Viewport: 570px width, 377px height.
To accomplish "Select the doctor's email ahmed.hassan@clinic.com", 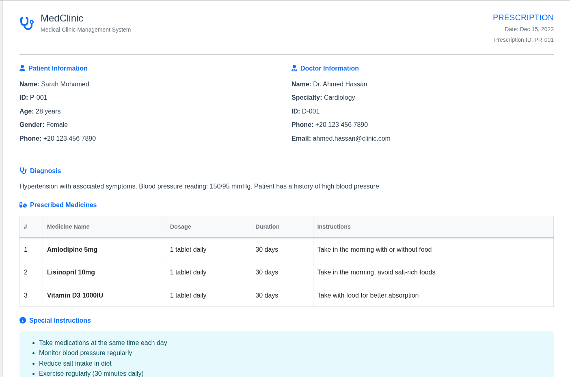I will tap(351, 138).
